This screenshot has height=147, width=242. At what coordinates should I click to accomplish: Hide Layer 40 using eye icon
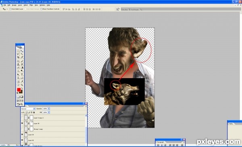(22, 140)
